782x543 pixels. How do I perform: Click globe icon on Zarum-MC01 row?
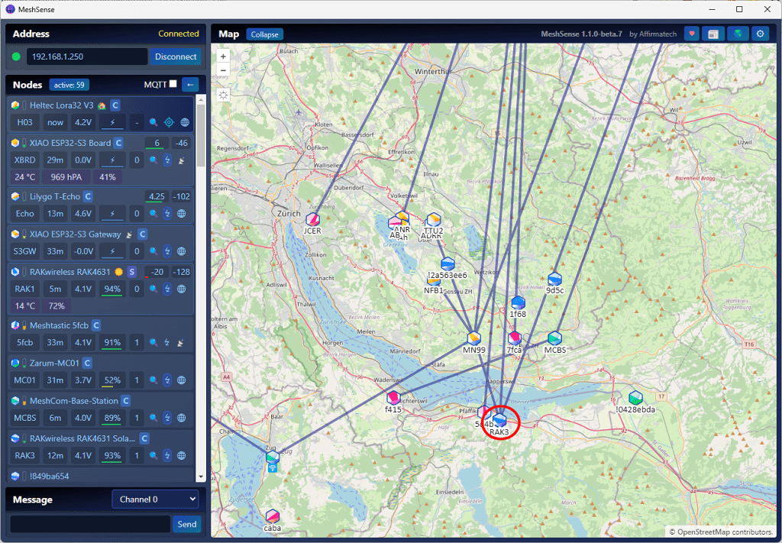coord(182,380)
